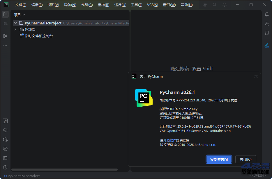Open the Database tool window

266,33
